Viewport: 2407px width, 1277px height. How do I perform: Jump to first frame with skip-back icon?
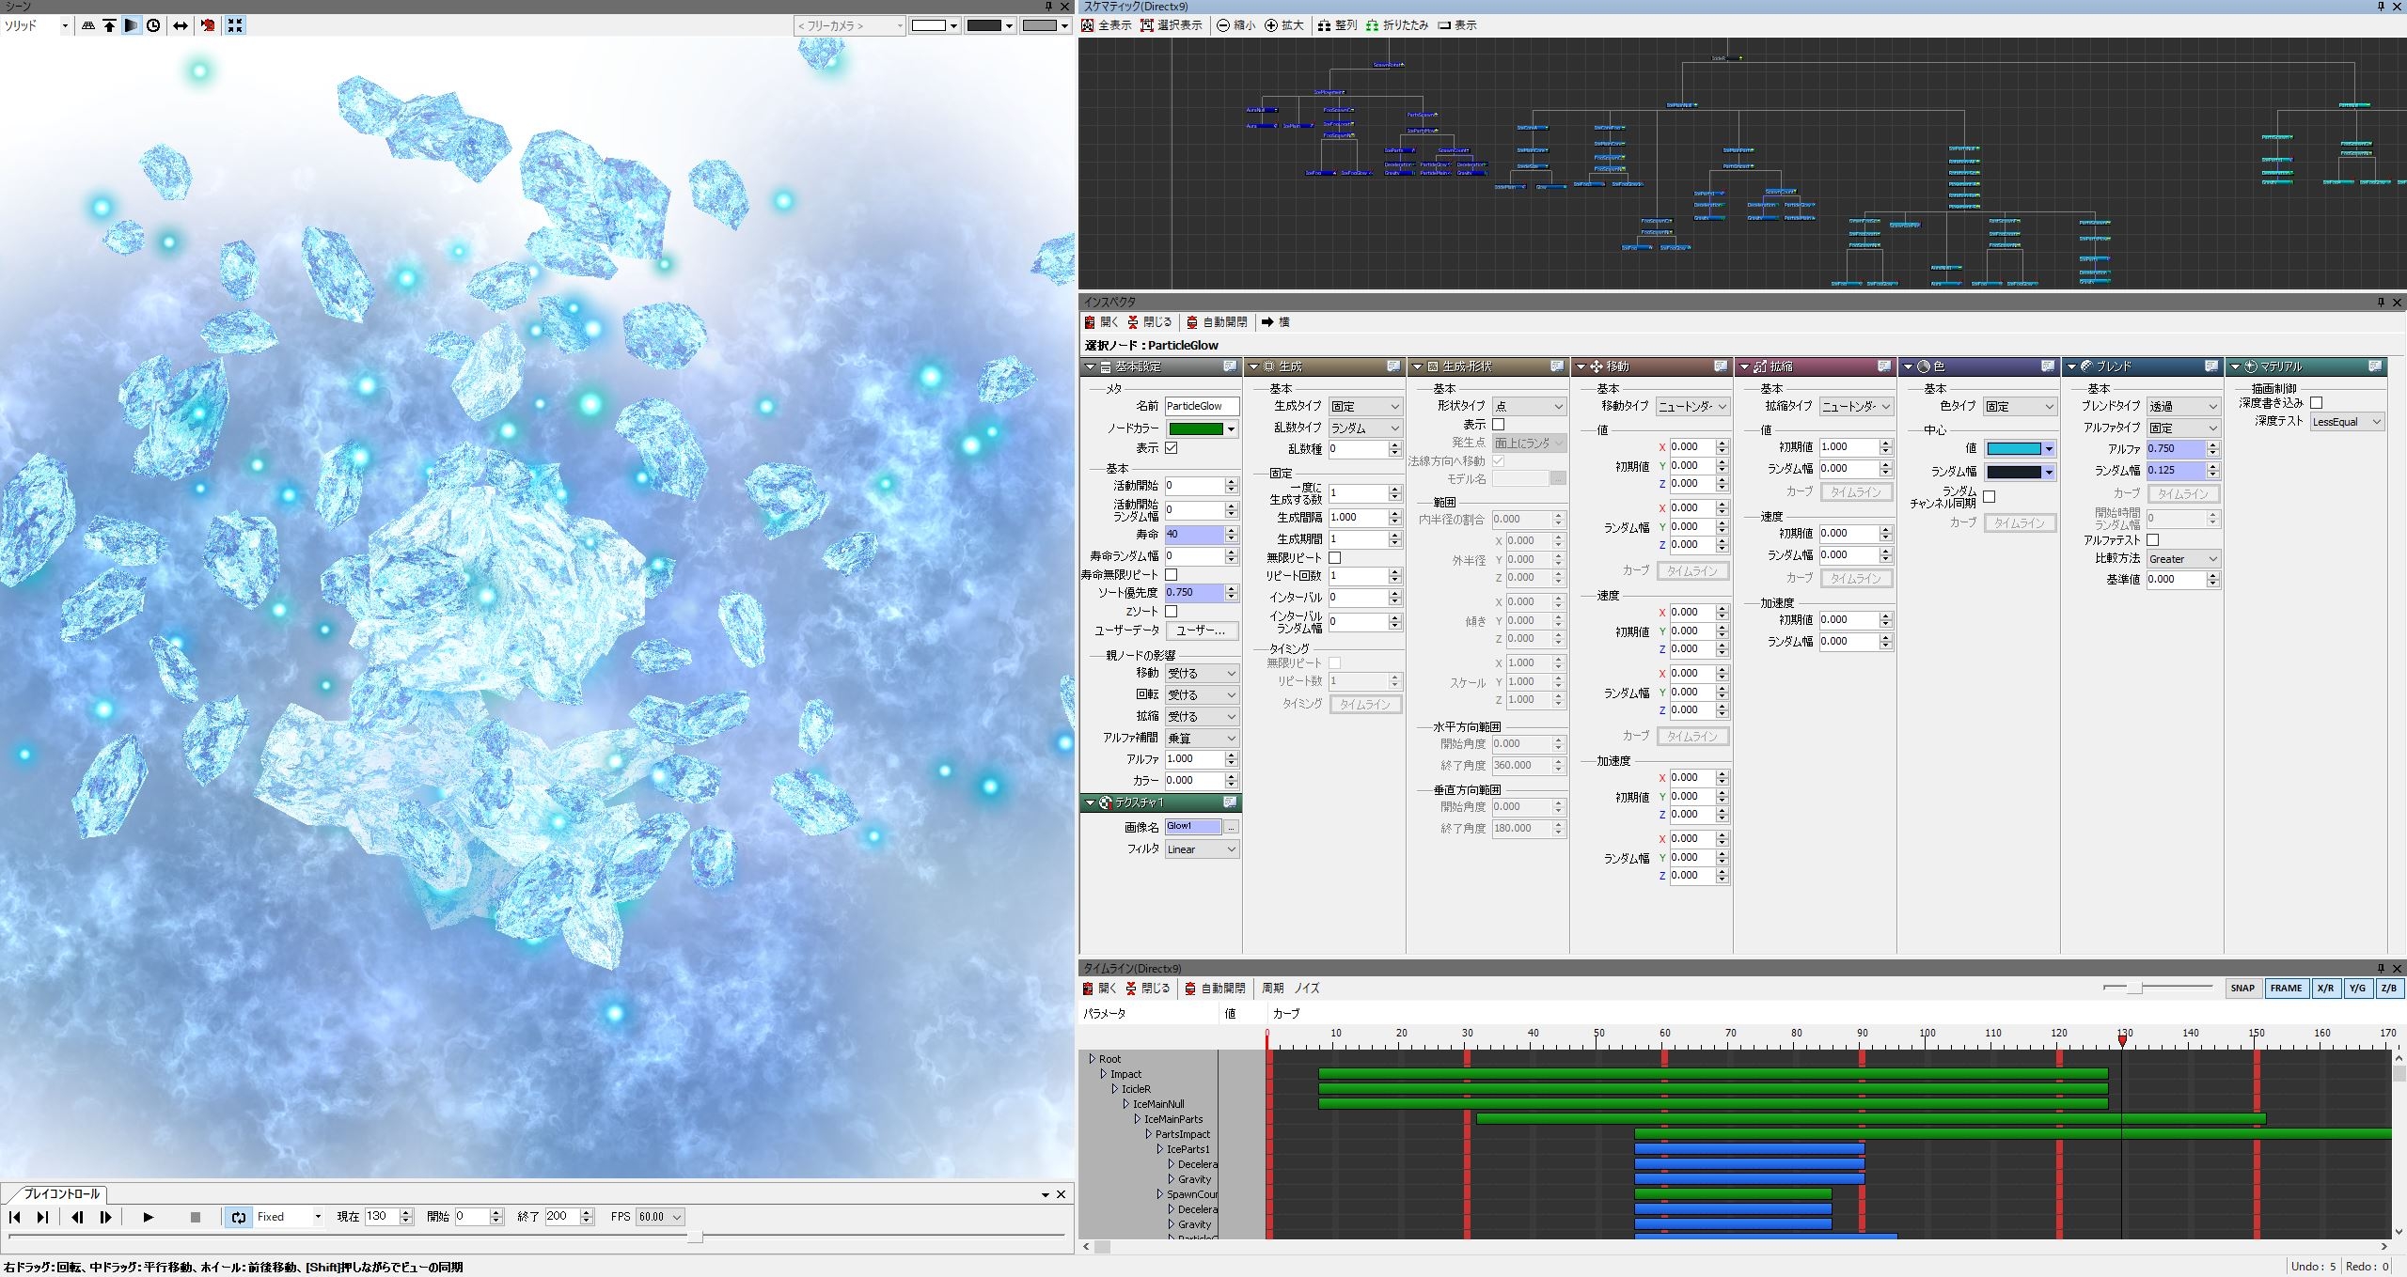click(15, 1217)
